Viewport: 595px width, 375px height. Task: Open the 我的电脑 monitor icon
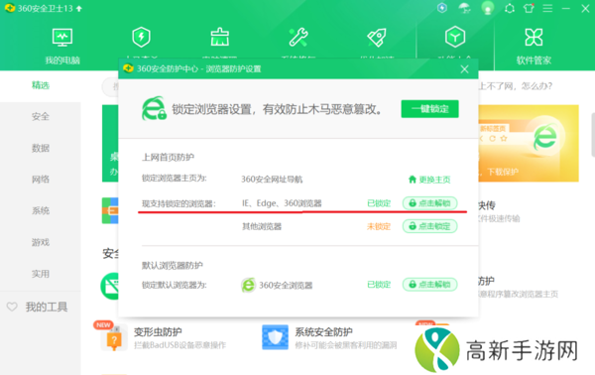pyautogui.click(x=62, y=38)
